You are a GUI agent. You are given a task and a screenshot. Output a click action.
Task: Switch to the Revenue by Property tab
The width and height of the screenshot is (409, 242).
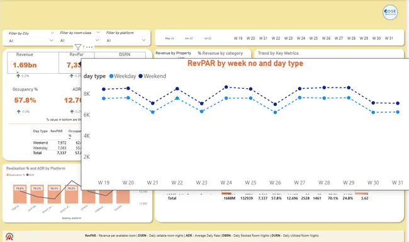click(x=173, y=53)
